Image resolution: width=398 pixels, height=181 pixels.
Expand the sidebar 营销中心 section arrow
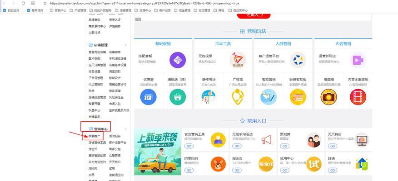click(x=126, y=129)
